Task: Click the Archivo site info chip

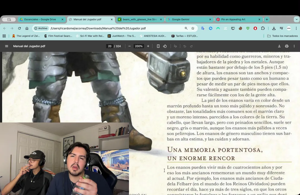Action: (41, 28)
